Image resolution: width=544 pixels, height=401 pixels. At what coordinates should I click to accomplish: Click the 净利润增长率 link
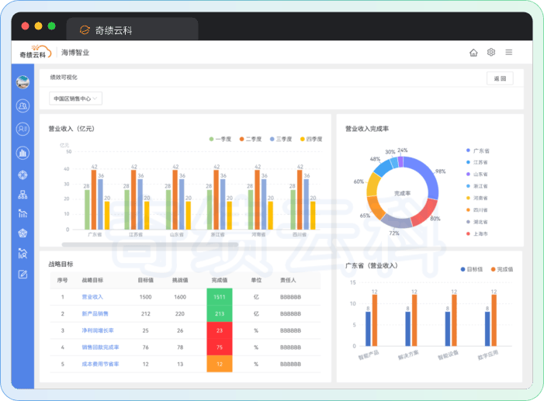[x=97, y=330]
